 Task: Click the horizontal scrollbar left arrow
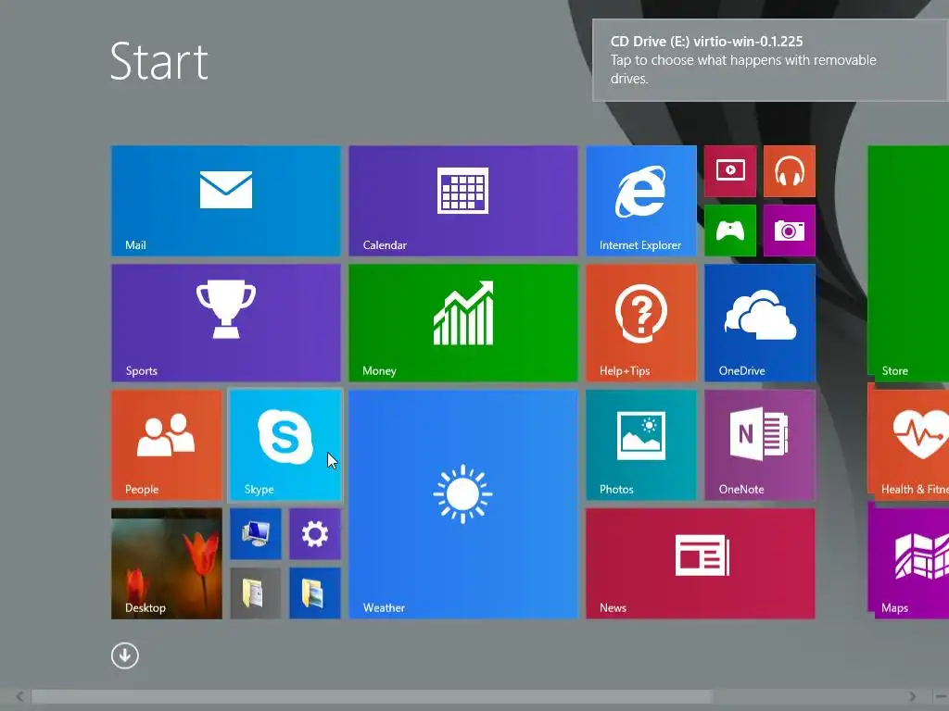(x=19, y=696)
